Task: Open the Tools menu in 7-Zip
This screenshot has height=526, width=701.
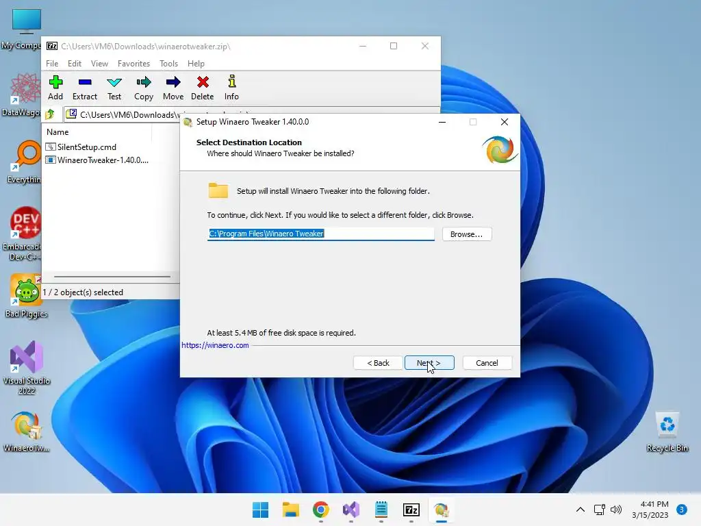Action: pos(168,64)
